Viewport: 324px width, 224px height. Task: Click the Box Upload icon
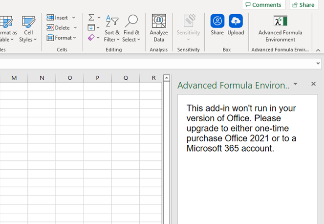click(x=236, y=21)
